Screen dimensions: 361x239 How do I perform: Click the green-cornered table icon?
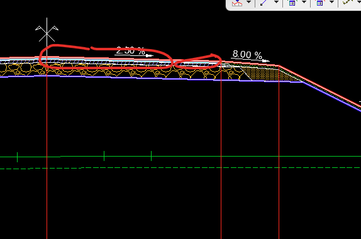coord(292,3)
